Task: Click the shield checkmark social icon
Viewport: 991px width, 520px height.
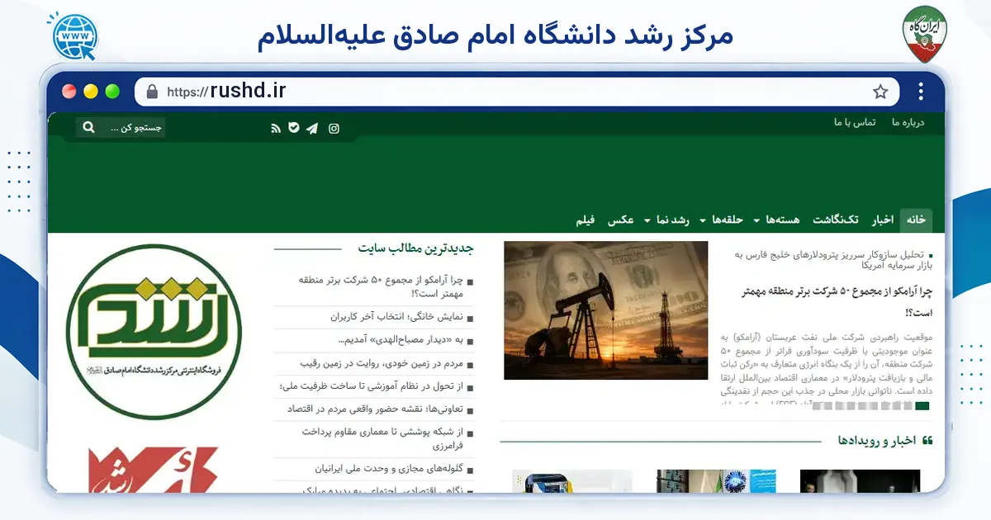Action: click(293, 128)
